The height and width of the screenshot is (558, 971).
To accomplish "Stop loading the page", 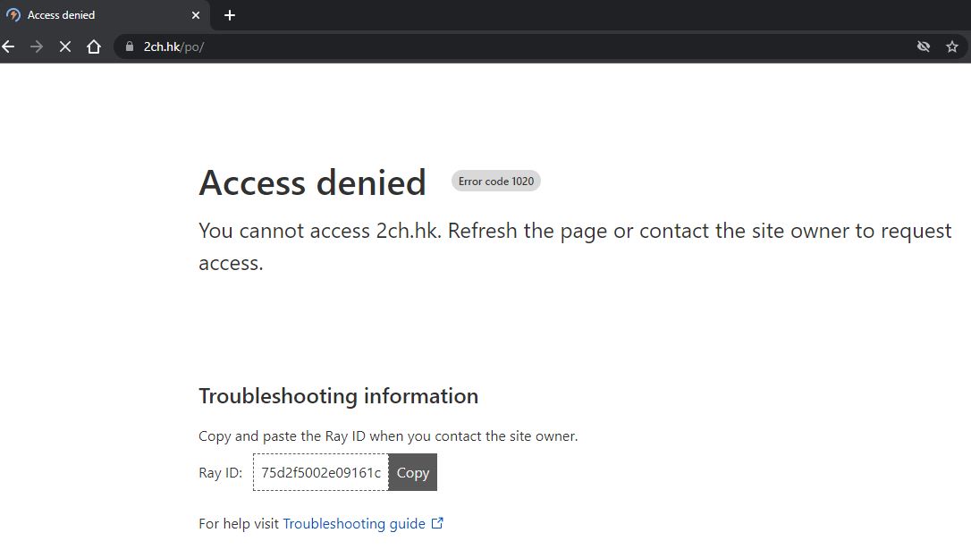I will coord(65,46).
